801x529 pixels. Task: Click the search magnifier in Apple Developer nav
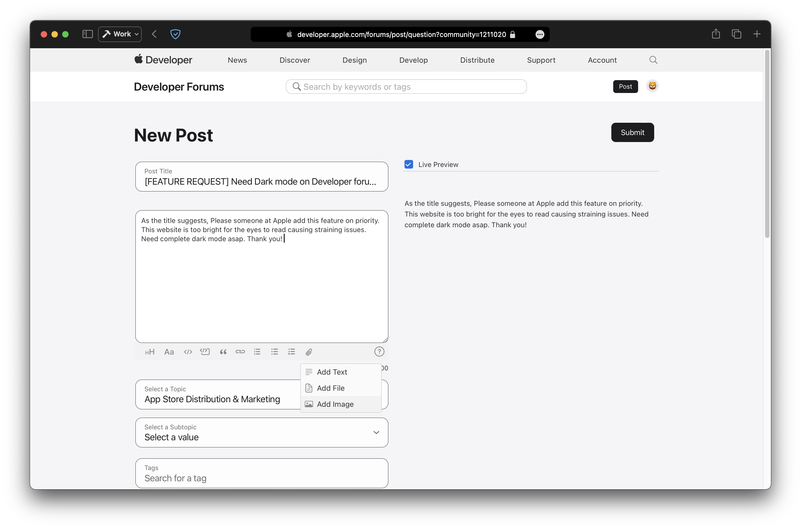pyautogui.click(x=653, y=60)
